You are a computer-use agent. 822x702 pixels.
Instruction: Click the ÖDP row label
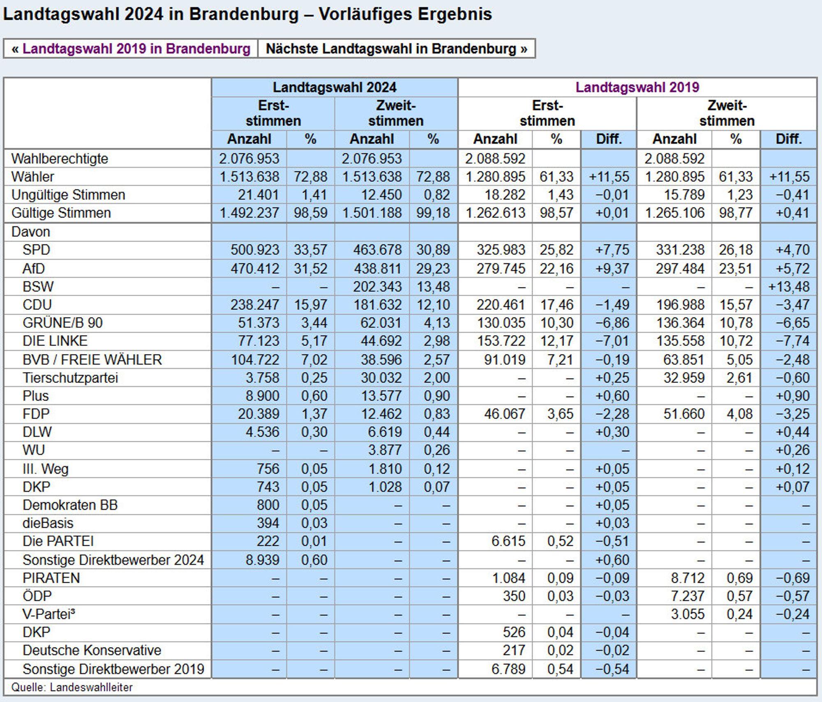37,596
